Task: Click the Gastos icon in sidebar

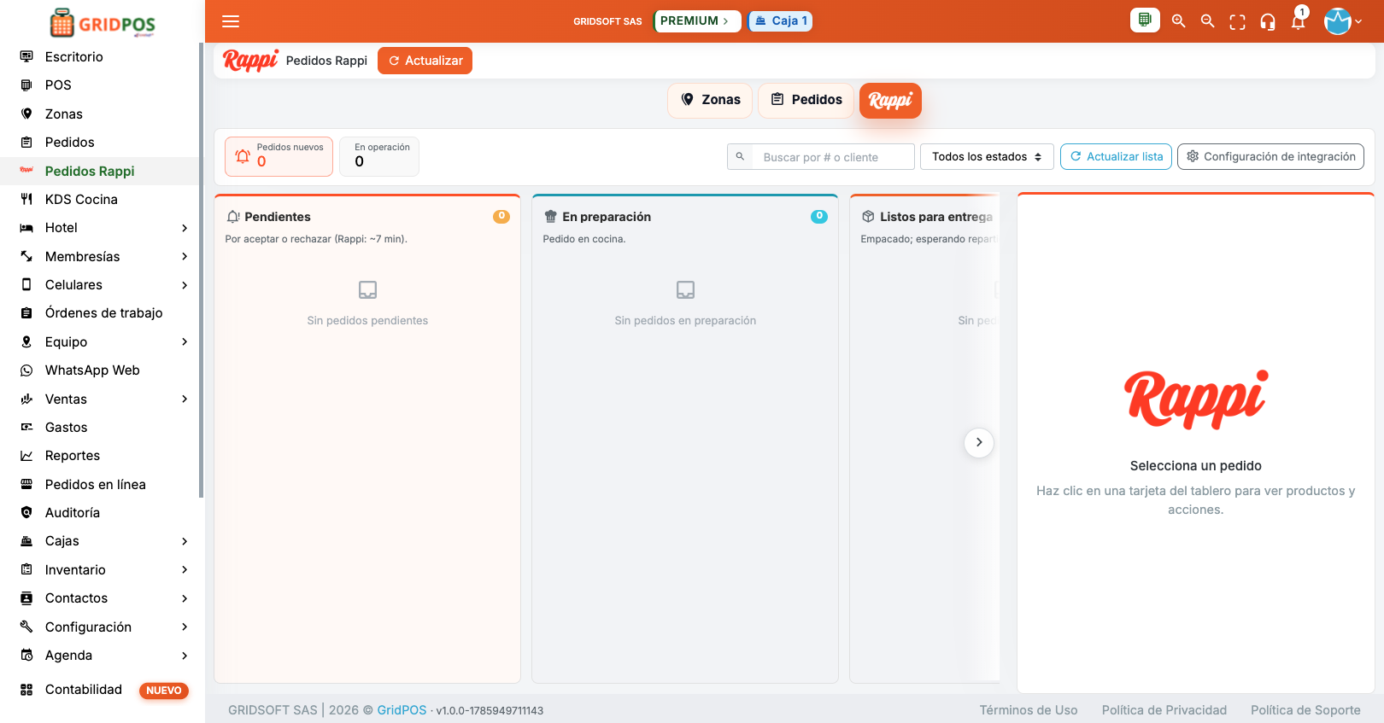Action: (26, 427)
